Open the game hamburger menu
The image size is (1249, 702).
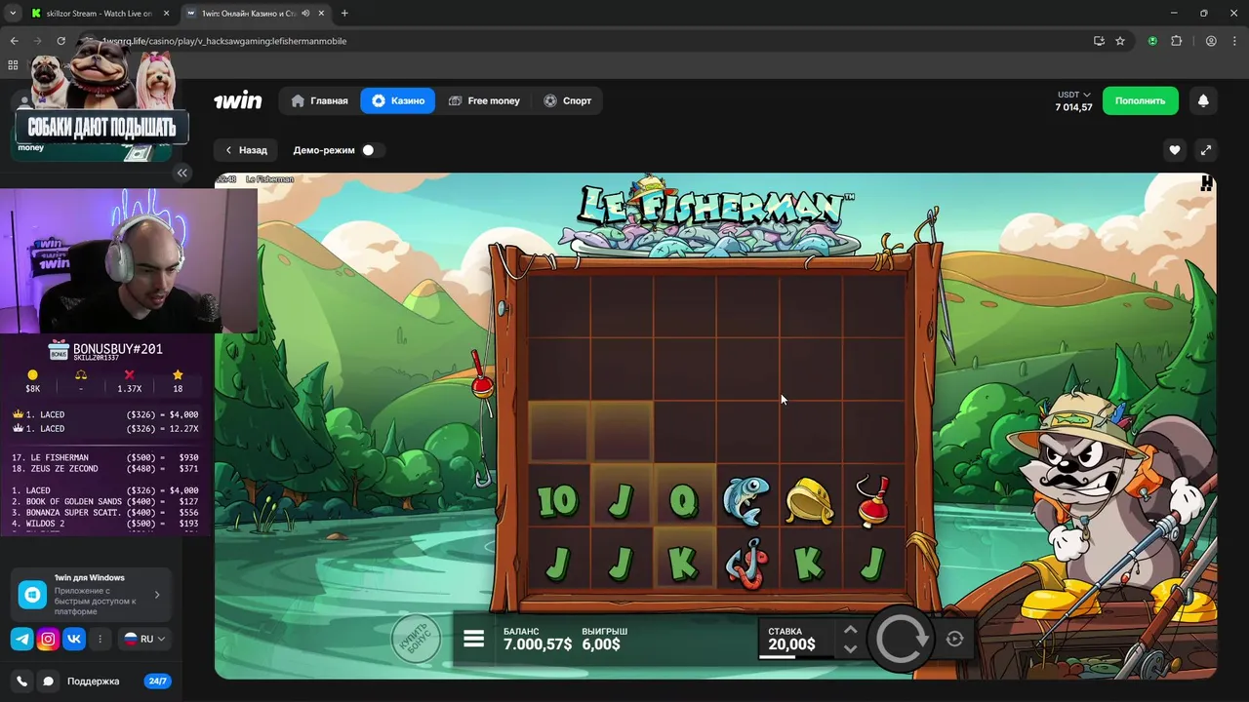click(474, 639)
